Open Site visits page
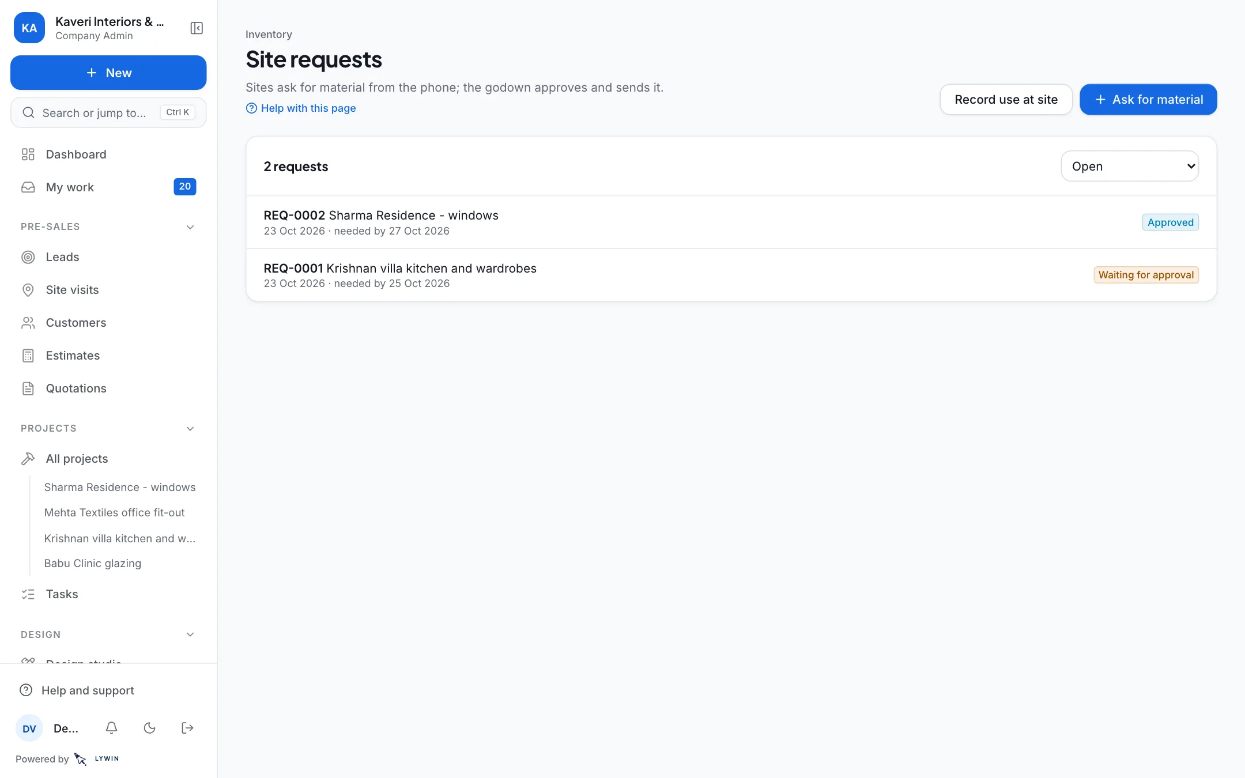1245x778 pixels. (x=108, y=290)
